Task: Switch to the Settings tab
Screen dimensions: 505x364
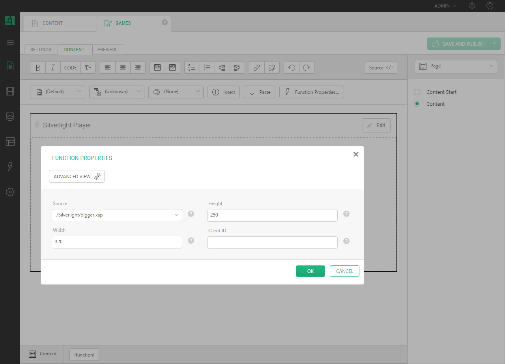Action: [x=41, y=50]
